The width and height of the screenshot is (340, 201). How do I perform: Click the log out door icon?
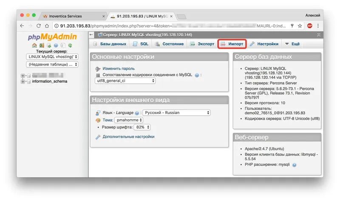pos(42,45)
